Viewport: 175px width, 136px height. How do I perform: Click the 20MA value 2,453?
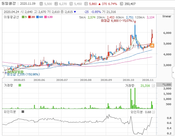tap(110, 17)
